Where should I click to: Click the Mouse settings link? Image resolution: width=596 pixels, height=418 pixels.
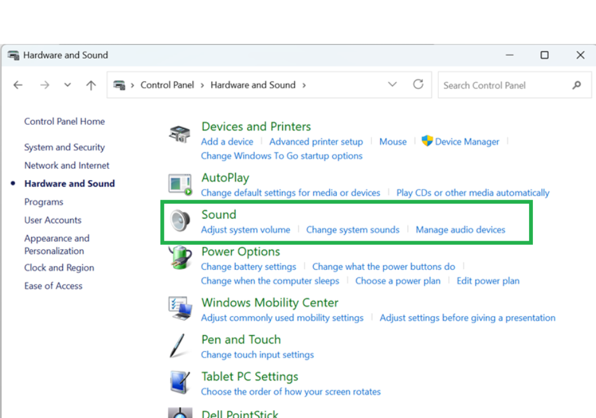pos(393,142)
